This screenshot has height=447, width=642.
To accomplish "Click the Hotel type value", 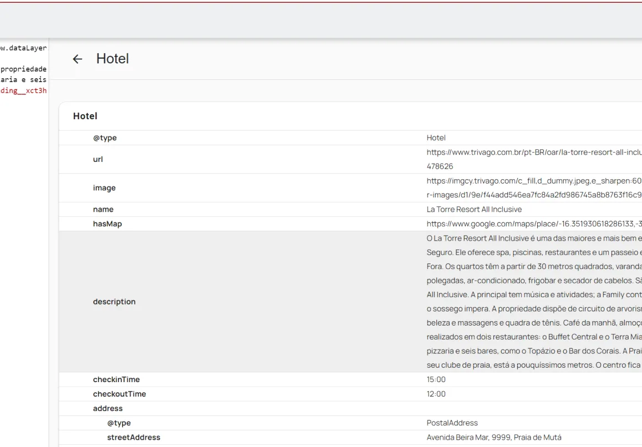I will click(x=436, y=138).
